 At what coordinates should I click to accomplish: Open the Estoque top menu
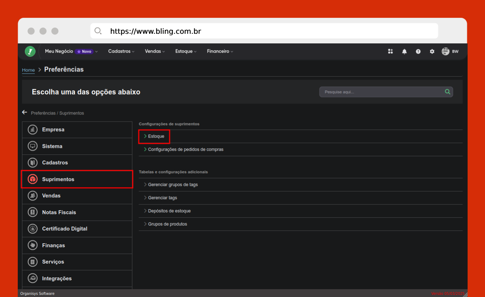point(186,51)
